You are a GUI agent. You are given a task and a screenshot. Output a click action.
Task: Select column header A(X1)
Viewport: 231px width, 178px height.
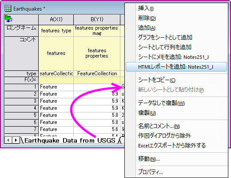point(56,19)
